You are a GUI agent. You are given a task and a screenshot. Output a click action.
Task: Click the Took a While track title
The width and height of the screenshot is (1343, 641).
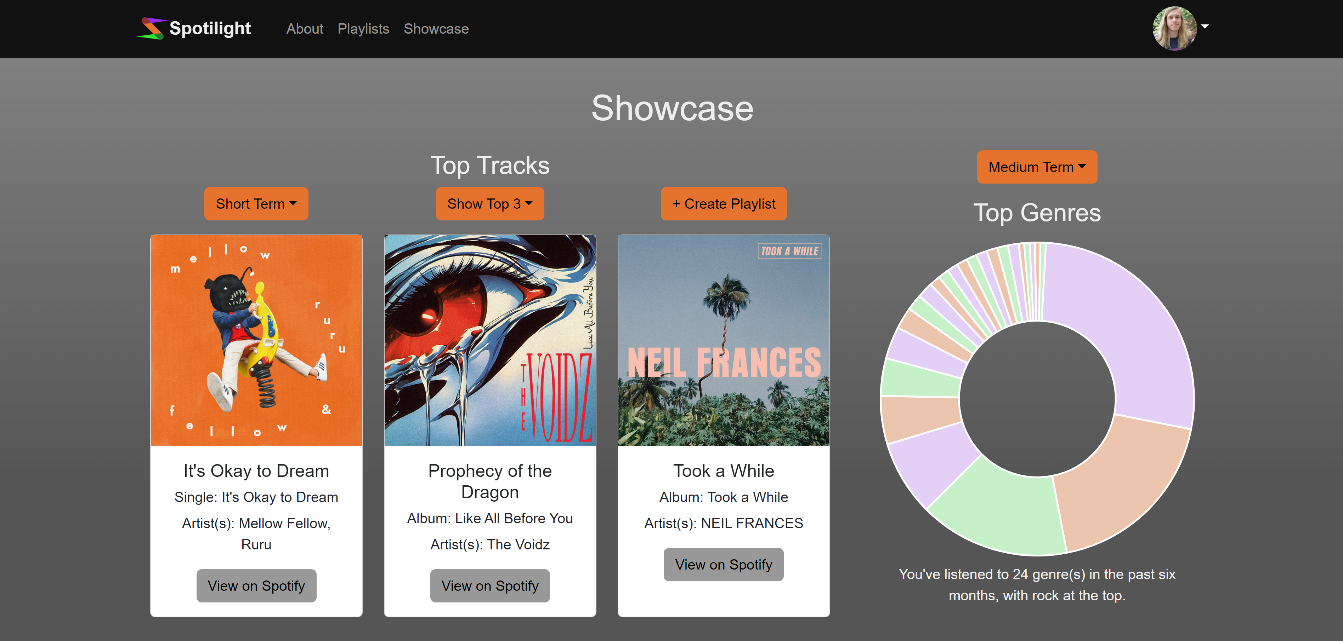[x=723, y=471]
